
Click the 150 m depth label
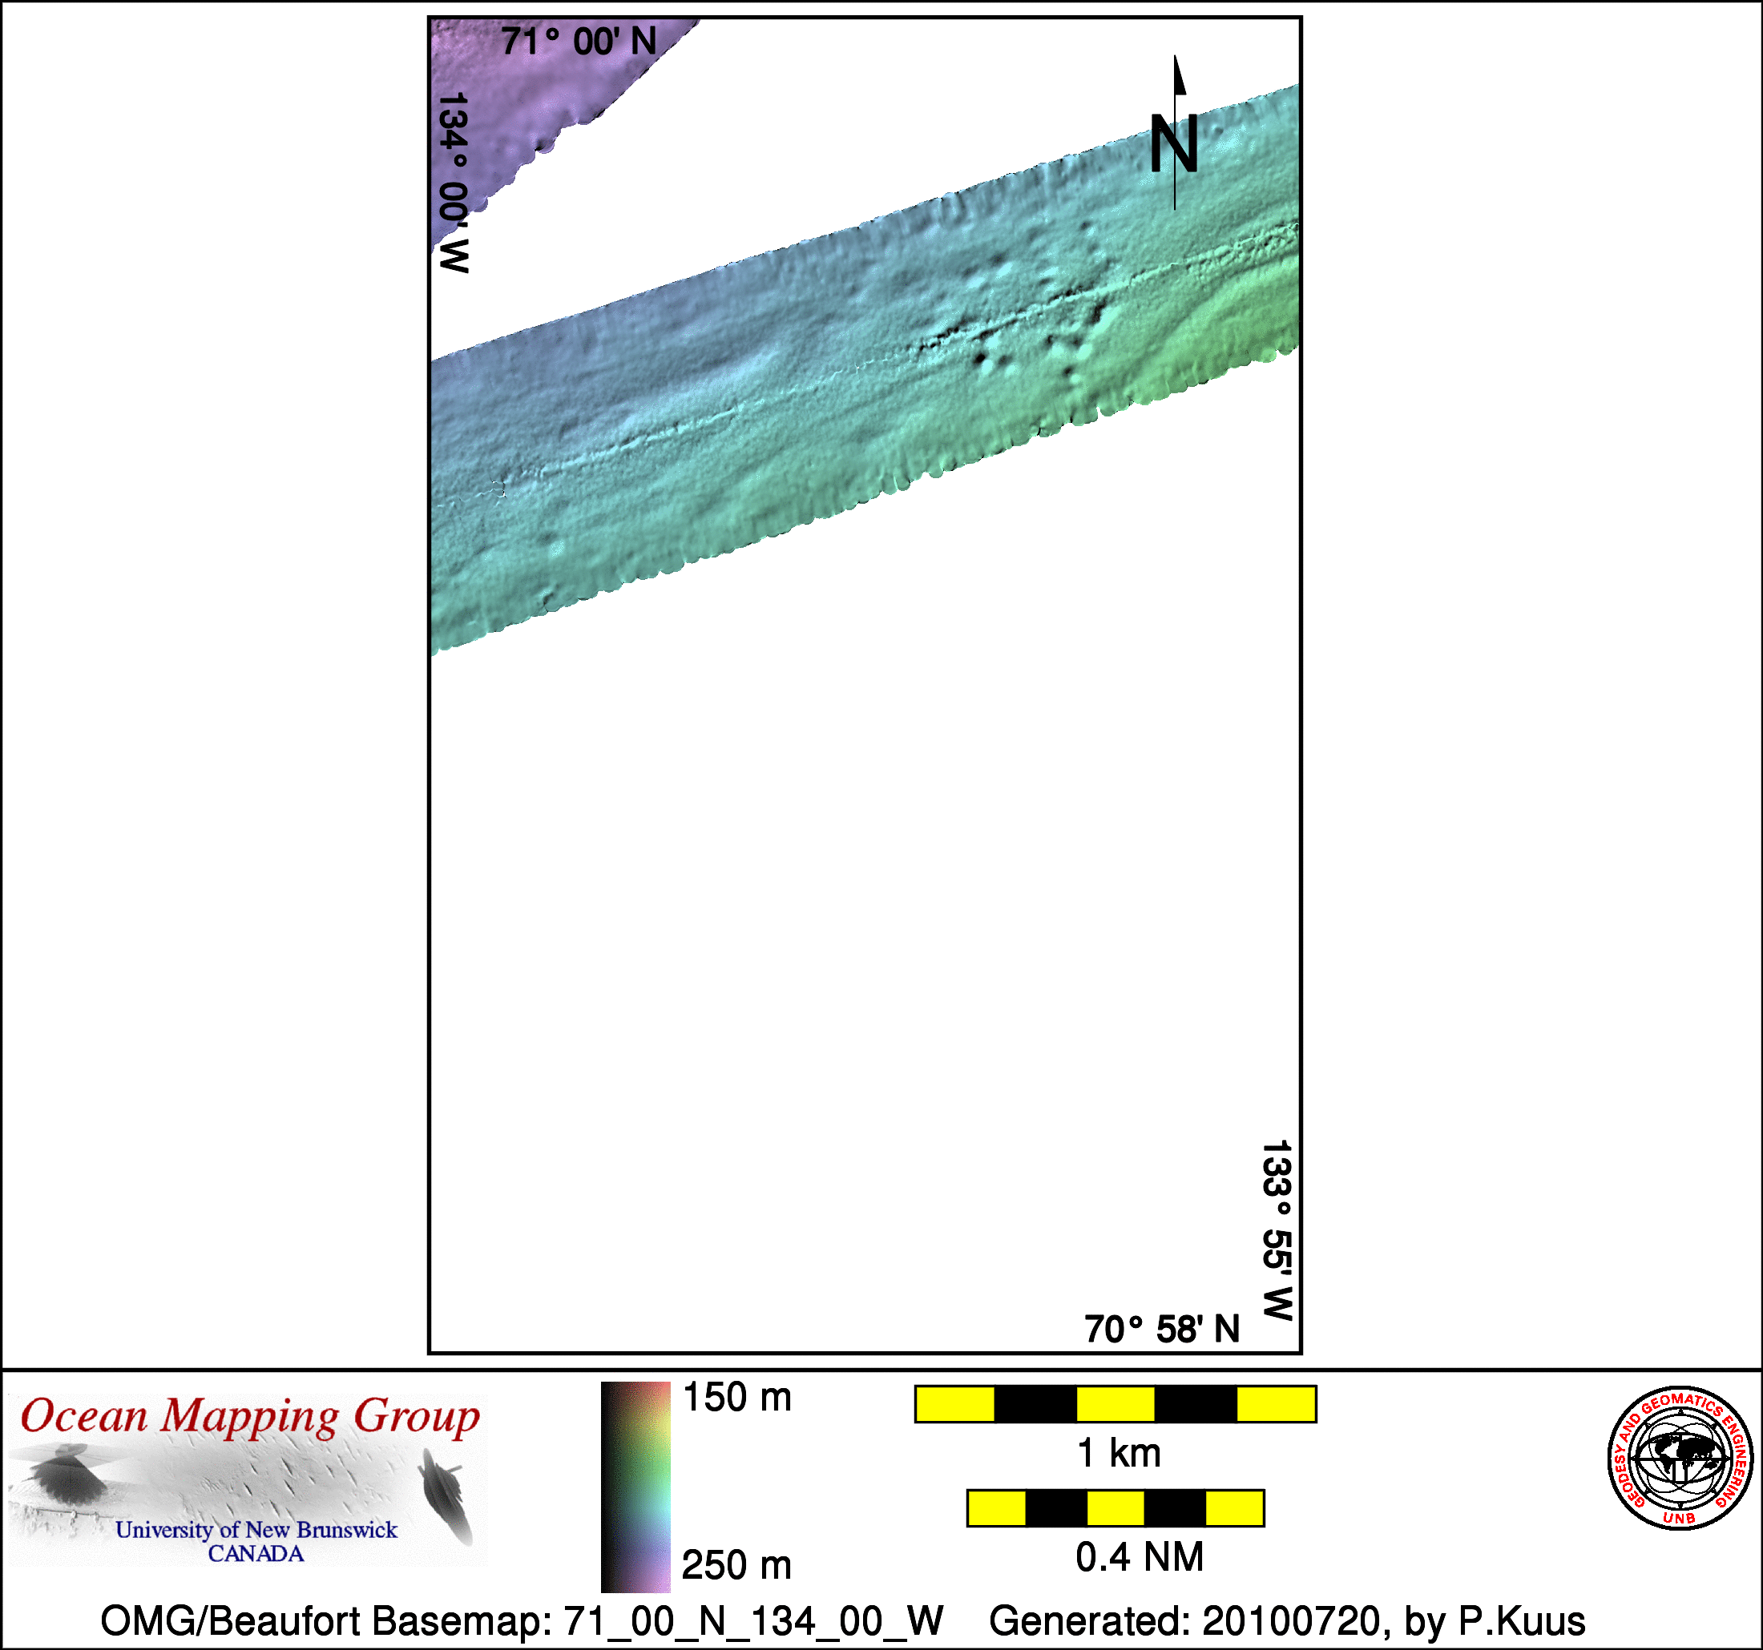coord(736,1398)
